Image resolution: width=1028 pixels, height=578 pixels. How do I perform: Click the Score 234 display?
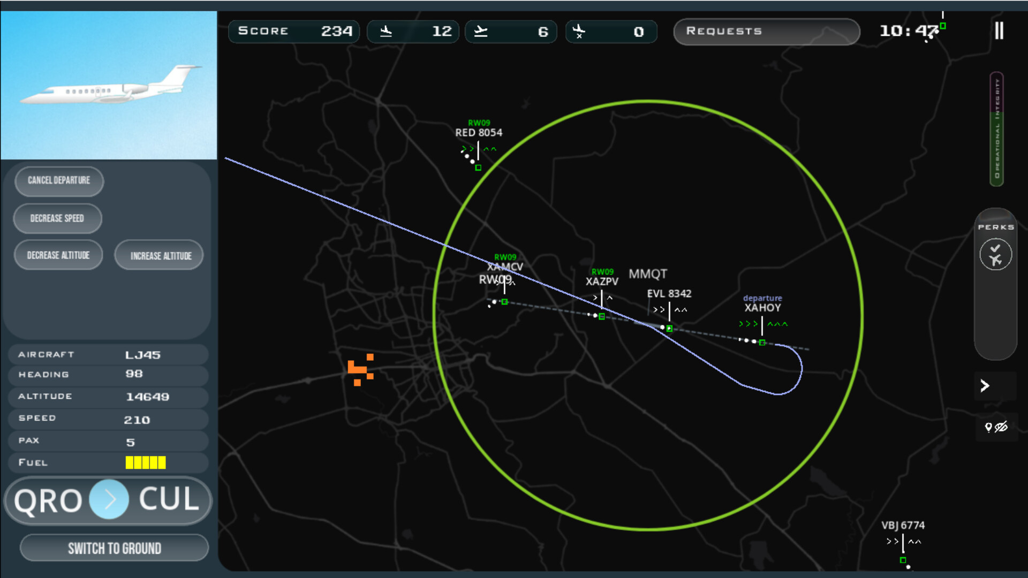click(294, 31)
